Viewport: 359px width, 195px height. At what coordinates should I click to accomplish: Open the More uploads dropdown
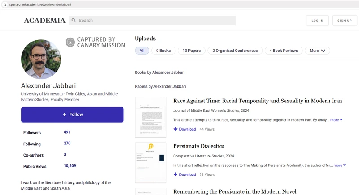pos(320,51)
